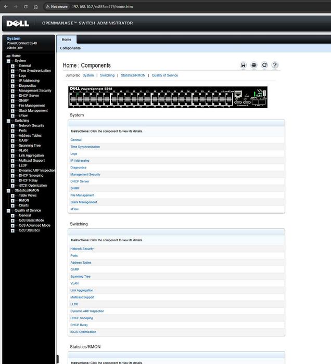Select Charts in navigation tree

[24, 205]
